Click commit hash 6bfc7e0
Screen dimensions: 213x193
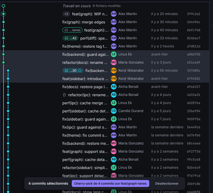coord(194,30)
